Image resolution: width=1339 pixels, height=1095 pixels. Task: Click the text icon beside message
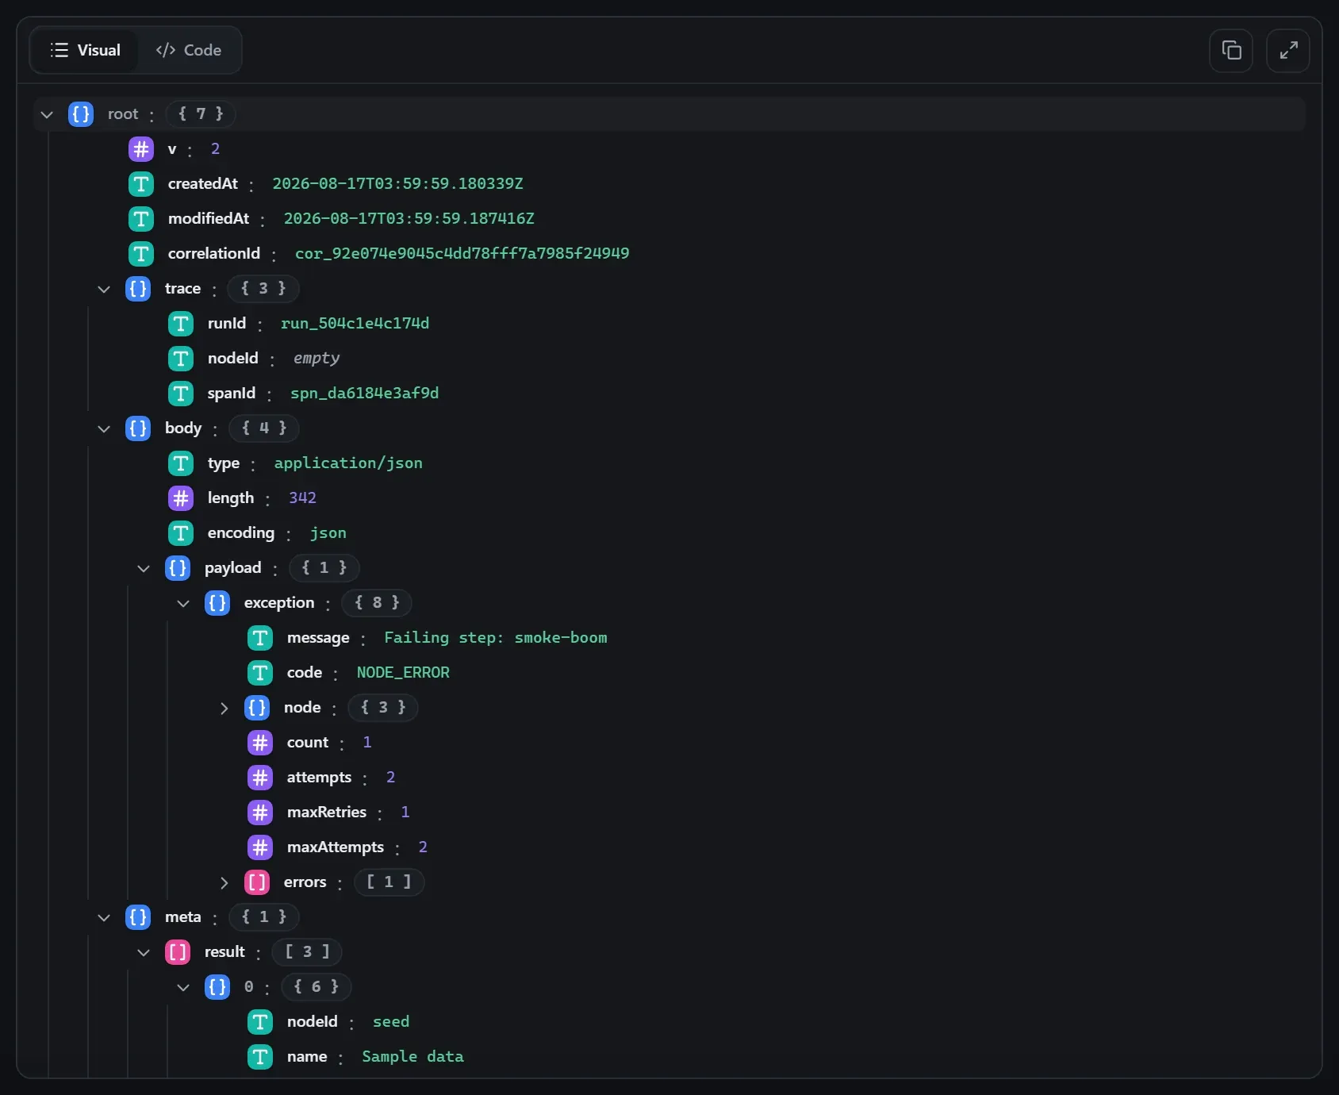[x=260, y=638]
